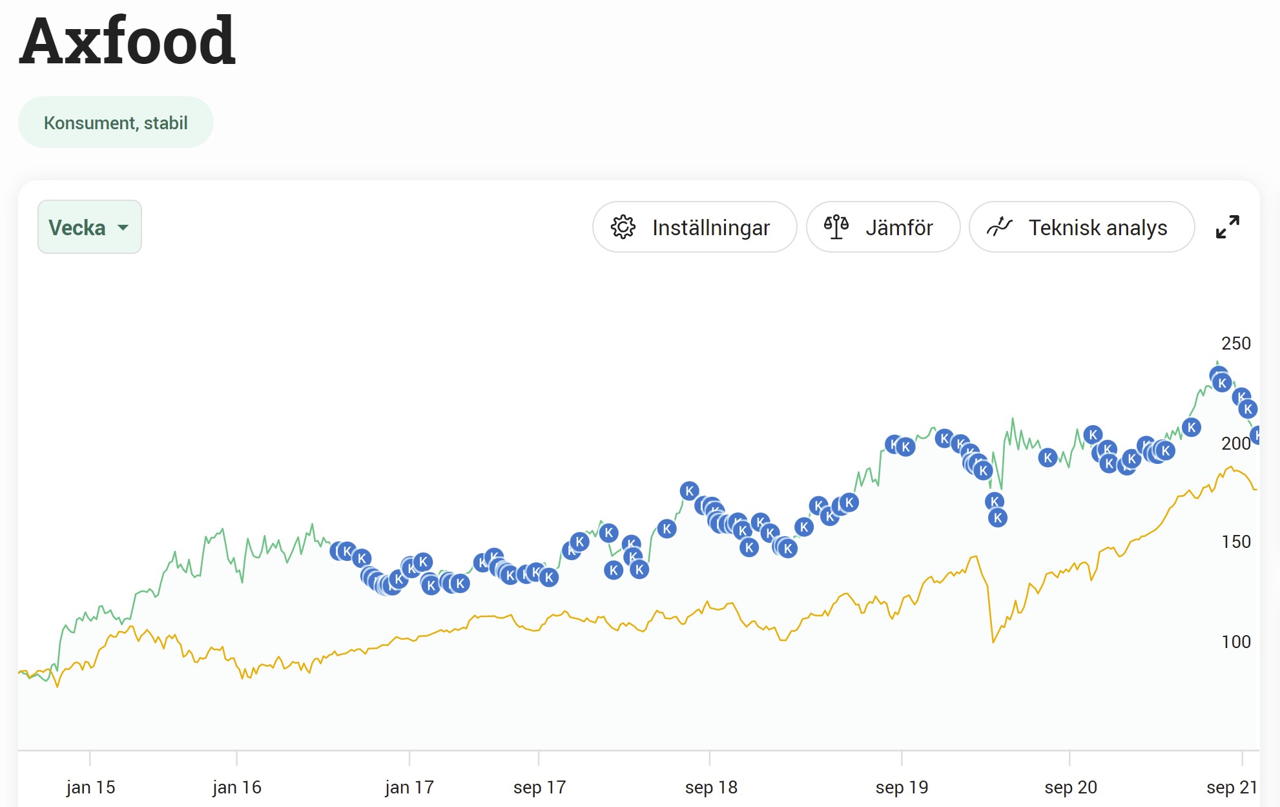Screen dimensions: 1280x807
Task: Click the Axfood heading
Action: coord(128,41)
